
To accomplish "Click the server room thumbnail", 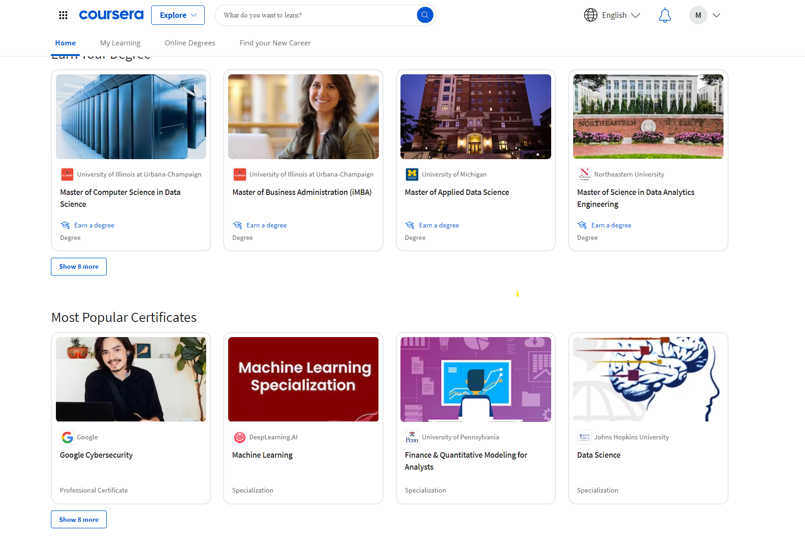I will [x=131, y=116].
